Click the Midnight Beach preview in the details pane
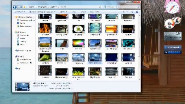The width and height of the screenshot is (185, 104). pyautogui.click(x=23, y=87)
